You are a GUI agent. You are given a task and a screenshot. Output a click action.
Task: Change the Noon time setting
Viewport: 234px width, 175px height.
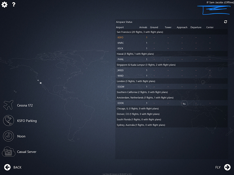[21, 136]
